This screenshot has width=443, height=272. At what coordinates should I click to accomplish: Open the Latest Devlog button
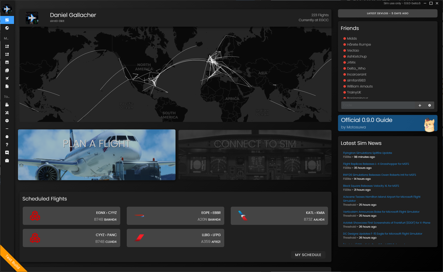point(387,13)
